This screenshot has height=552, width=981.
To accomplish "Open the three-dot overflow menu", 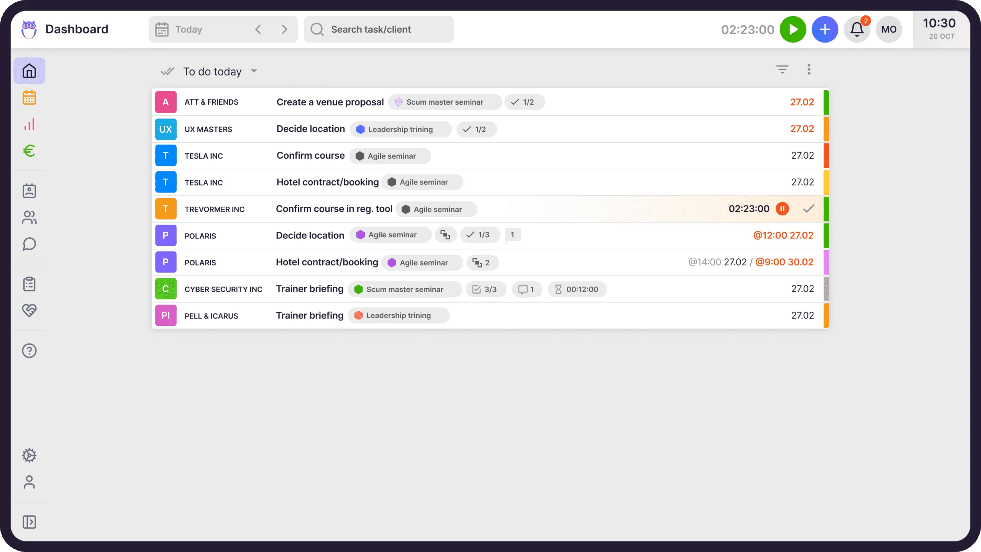I will point(809,69).
